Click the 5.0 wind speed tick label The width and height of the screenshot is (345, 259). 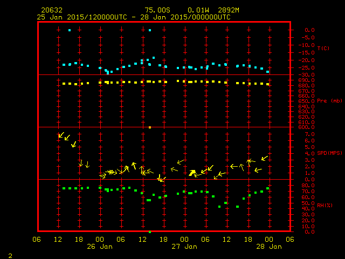(310, 147)
